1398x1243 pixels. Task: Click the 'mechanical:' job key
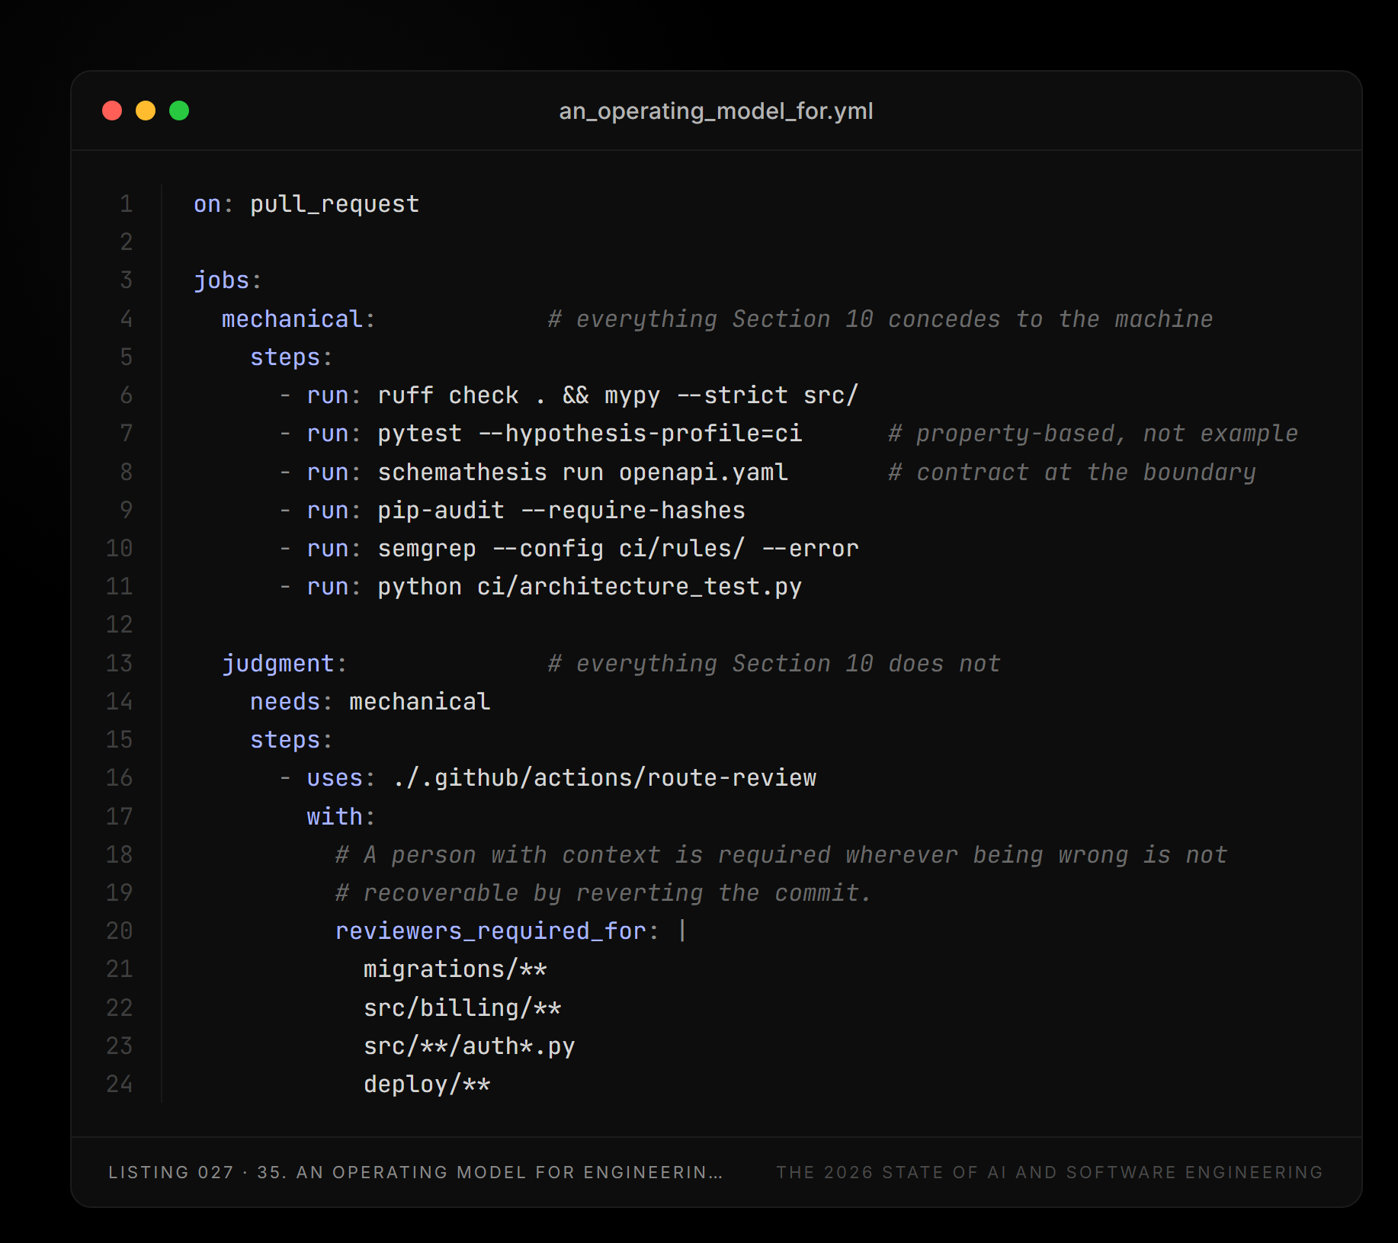coord(299,319)
